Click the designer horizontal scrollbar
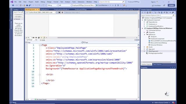The height and width of the screenshot is (104, 186). (92, 38)
